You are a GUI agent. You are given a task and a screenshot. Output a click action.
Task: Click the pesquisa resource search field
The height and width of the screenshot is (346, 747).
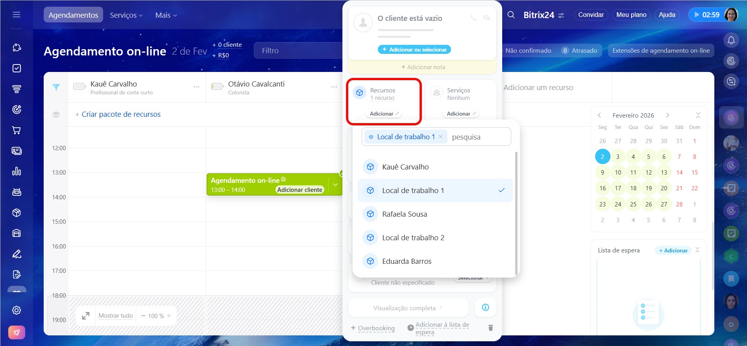tap(478, 137)
